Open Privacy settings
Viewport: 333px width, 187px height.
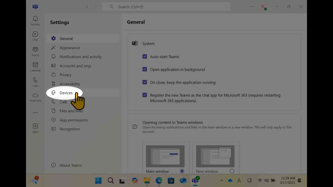coord(83,75)
